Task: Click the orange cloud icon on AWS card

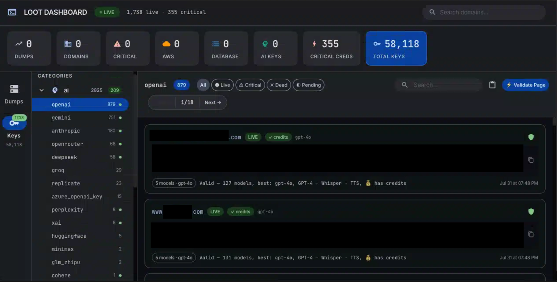Action: click(166, 44)
